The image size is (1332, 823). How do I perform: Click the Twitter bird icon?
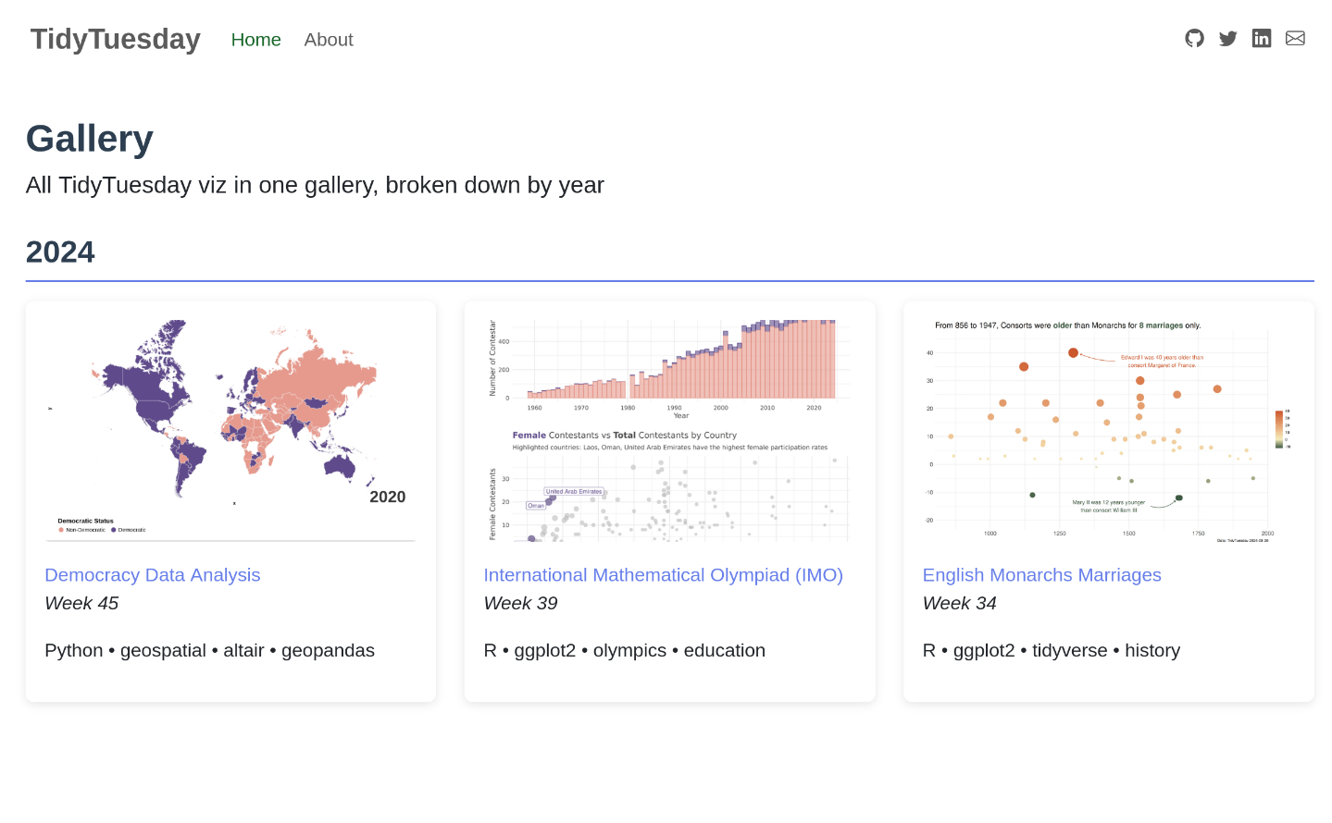1227,38
